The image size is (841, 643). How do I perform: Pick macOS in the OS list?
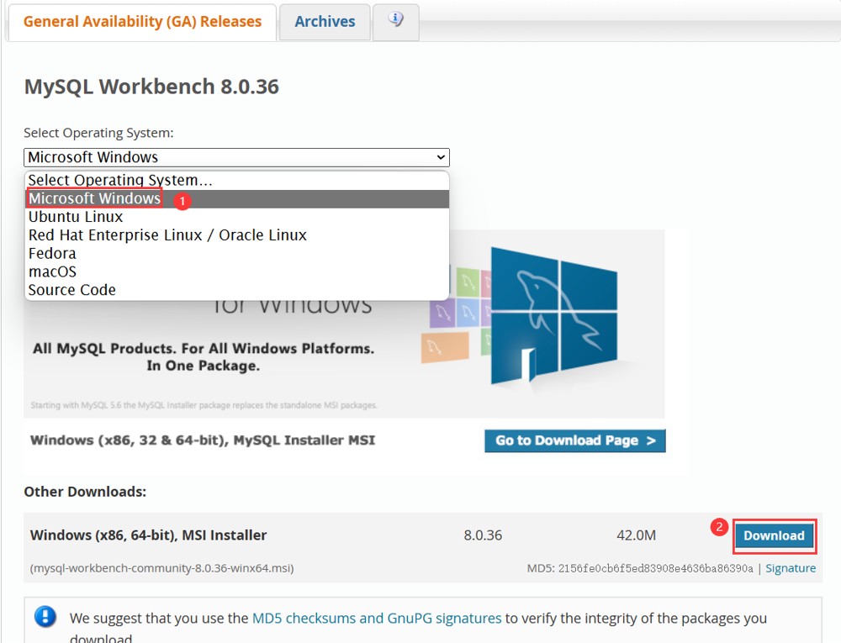[236, 271]
